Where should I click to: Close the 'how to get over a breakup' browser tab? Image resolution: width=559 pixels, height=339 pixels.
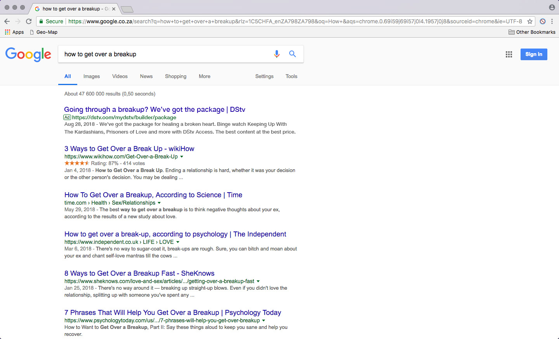click(114, 9)
